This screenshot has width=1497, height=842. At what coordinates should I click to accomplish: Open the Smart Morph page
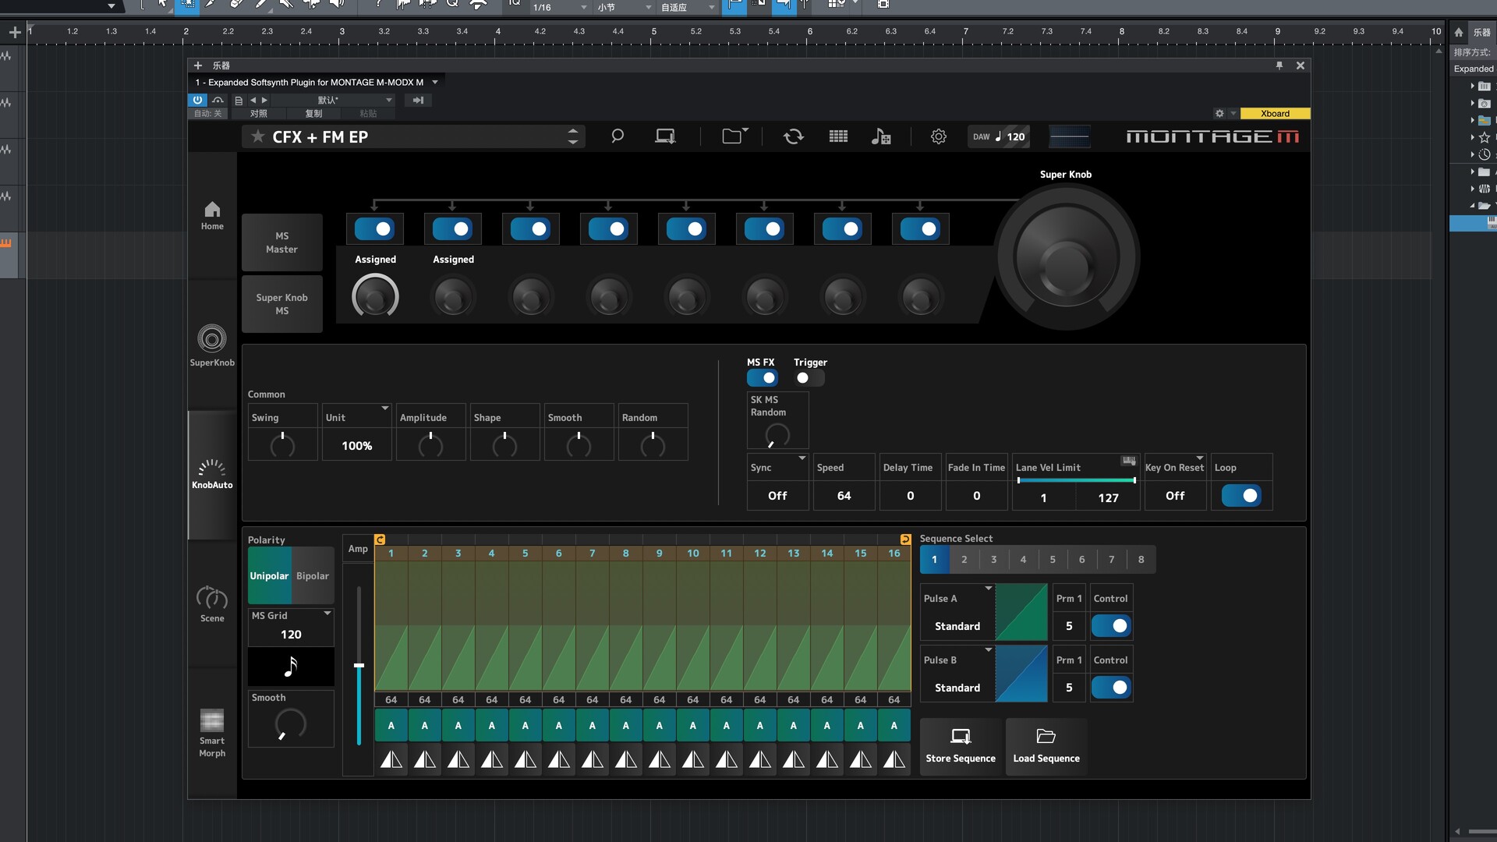click(x=212, y=733)
